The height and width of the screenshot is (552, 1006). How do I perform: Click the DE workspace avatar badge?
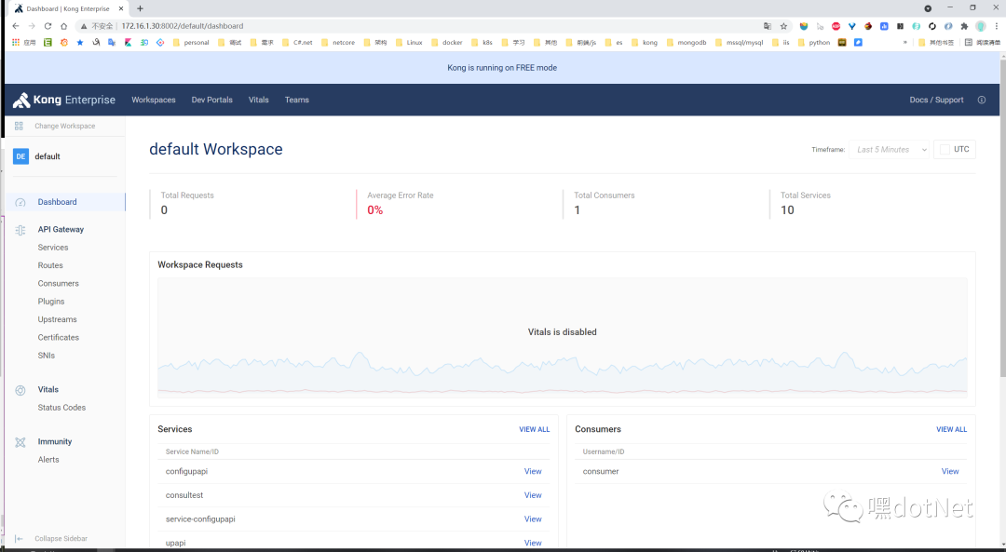pyautogui.click(x=20, y=156)
